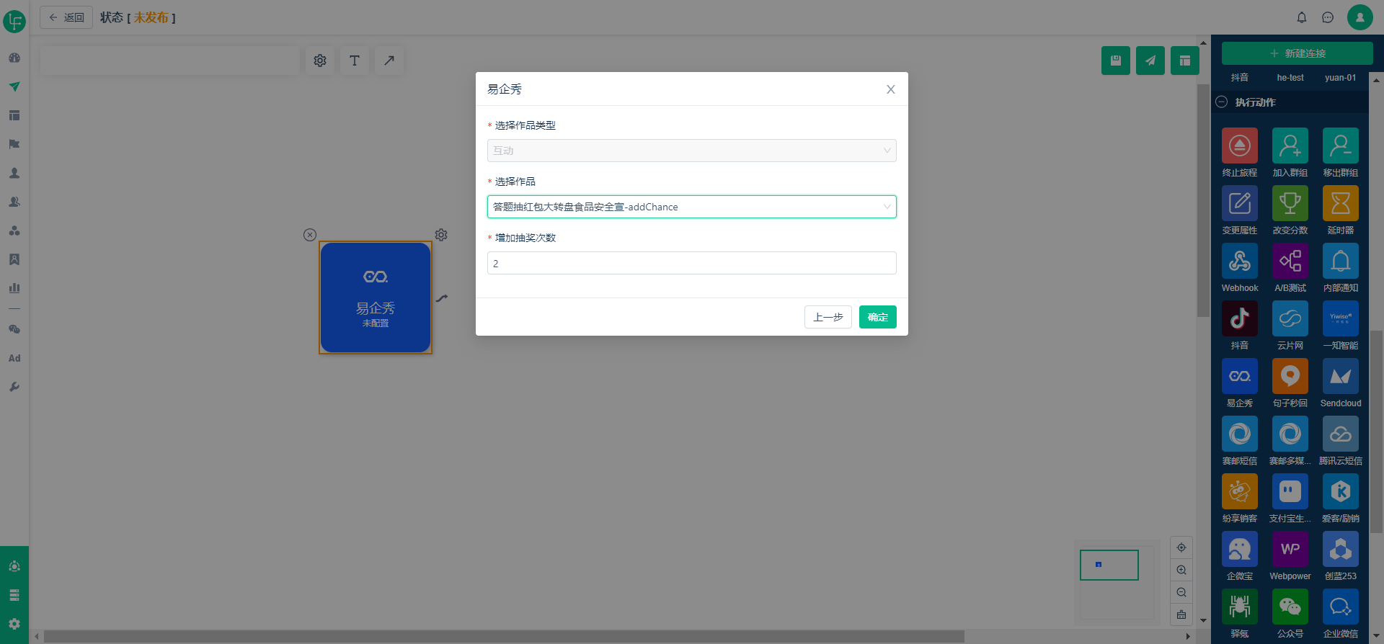
Task: Select the A/B测试 action icon
Action: pos(1290,261)
